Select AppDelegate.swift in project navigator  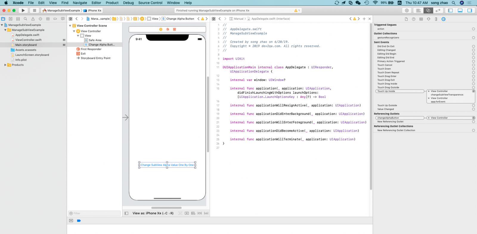[x=27, y=35]
